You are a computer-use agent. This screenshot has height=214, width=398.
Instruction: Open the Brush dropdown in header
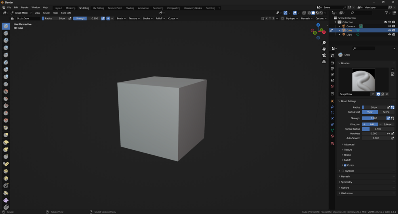coord(121,18)
